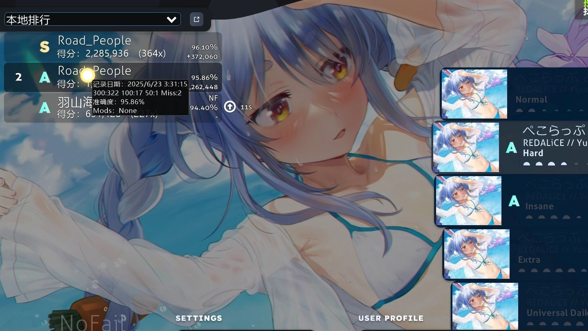Click the Universal Daile difficulty thumbnail image

tap(485, 306)
